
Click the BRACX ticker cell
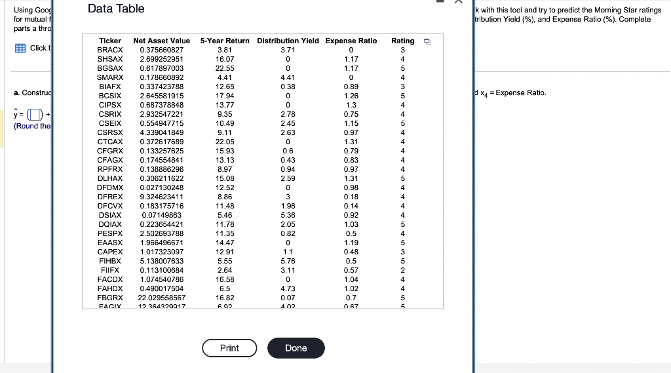(110, 50)
